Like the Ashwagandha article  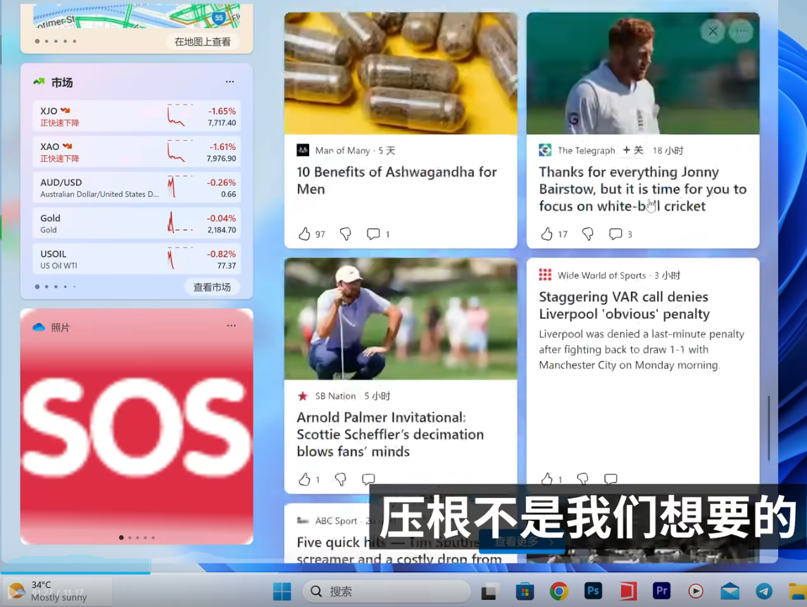[305, 234]
